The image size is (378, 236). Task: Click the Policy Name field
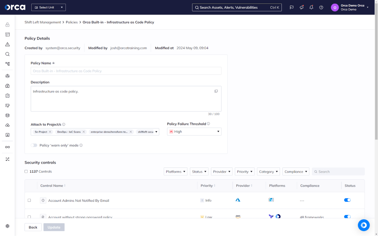point(126,71)
